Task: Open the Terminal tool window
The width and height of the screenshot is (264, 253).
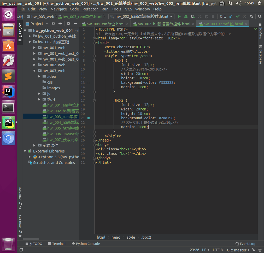Action: click(x=57, y=244)
